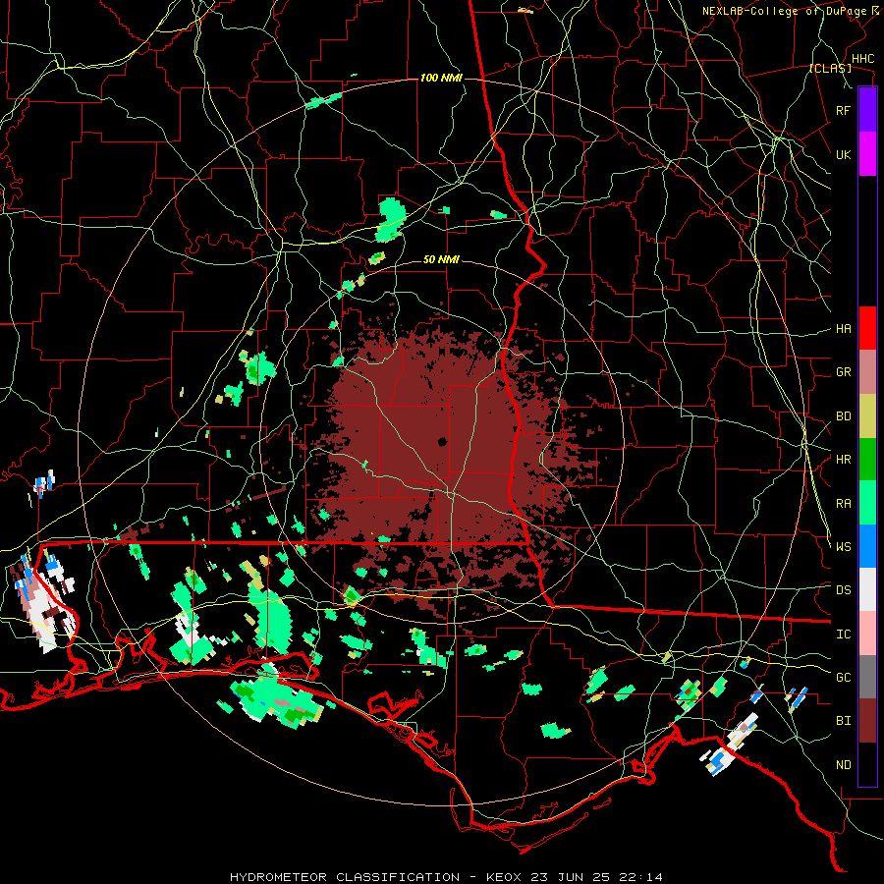Click the GC legend label
Screen dimensions: 884x884
(843, 678)
